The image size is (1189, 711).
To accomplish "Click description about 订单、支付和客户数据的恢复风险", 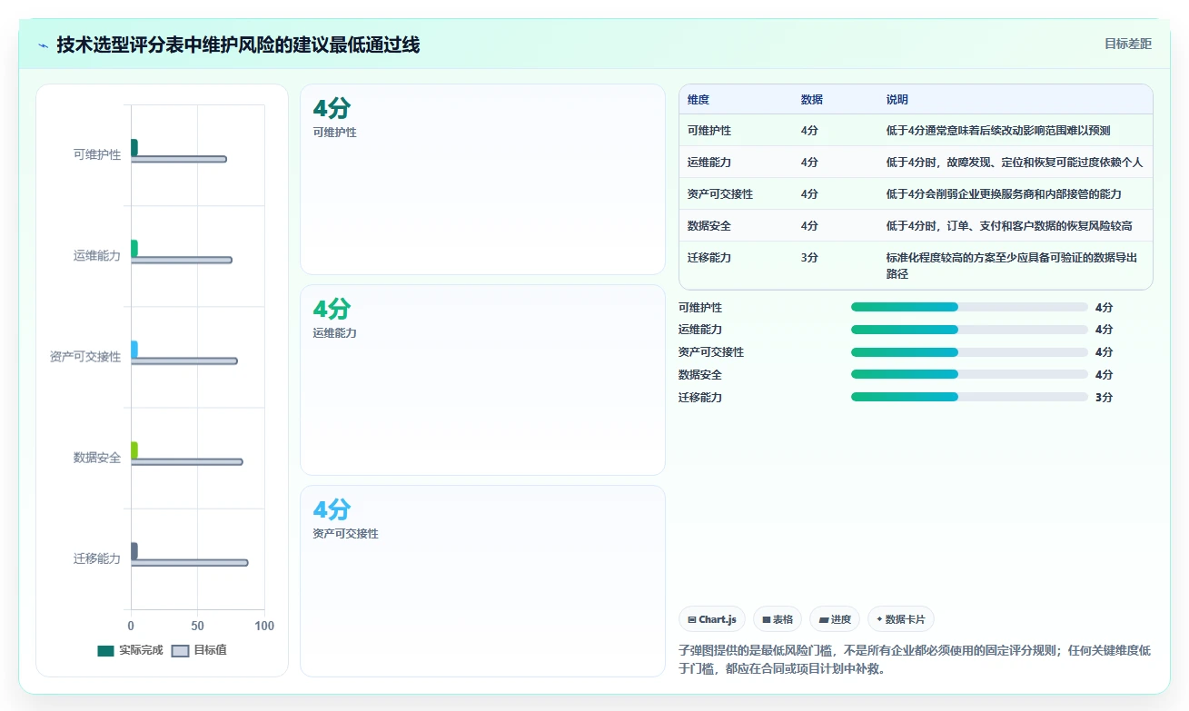I will [1009, 226].
